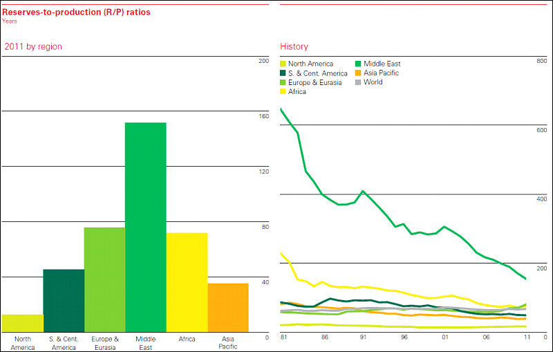Click the 80 axis value
This screenshot has height=352, width=553.
[x=265, y=227]
